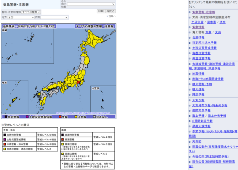This screenshot has width=238, height=170.
Task: Open 土砂災害 hazard distribution link
Action: tap(198, 22)
